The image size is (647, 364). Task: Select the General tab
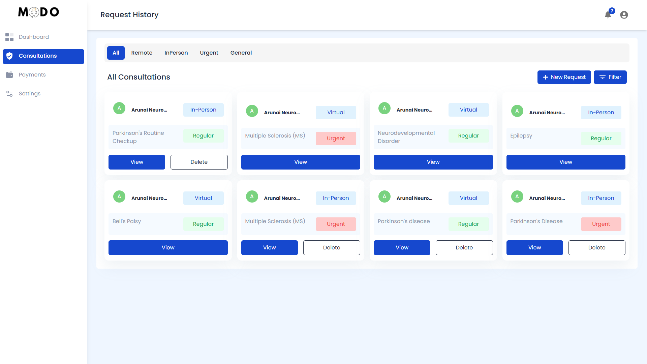pyautogui.click(x=241, y=53)
